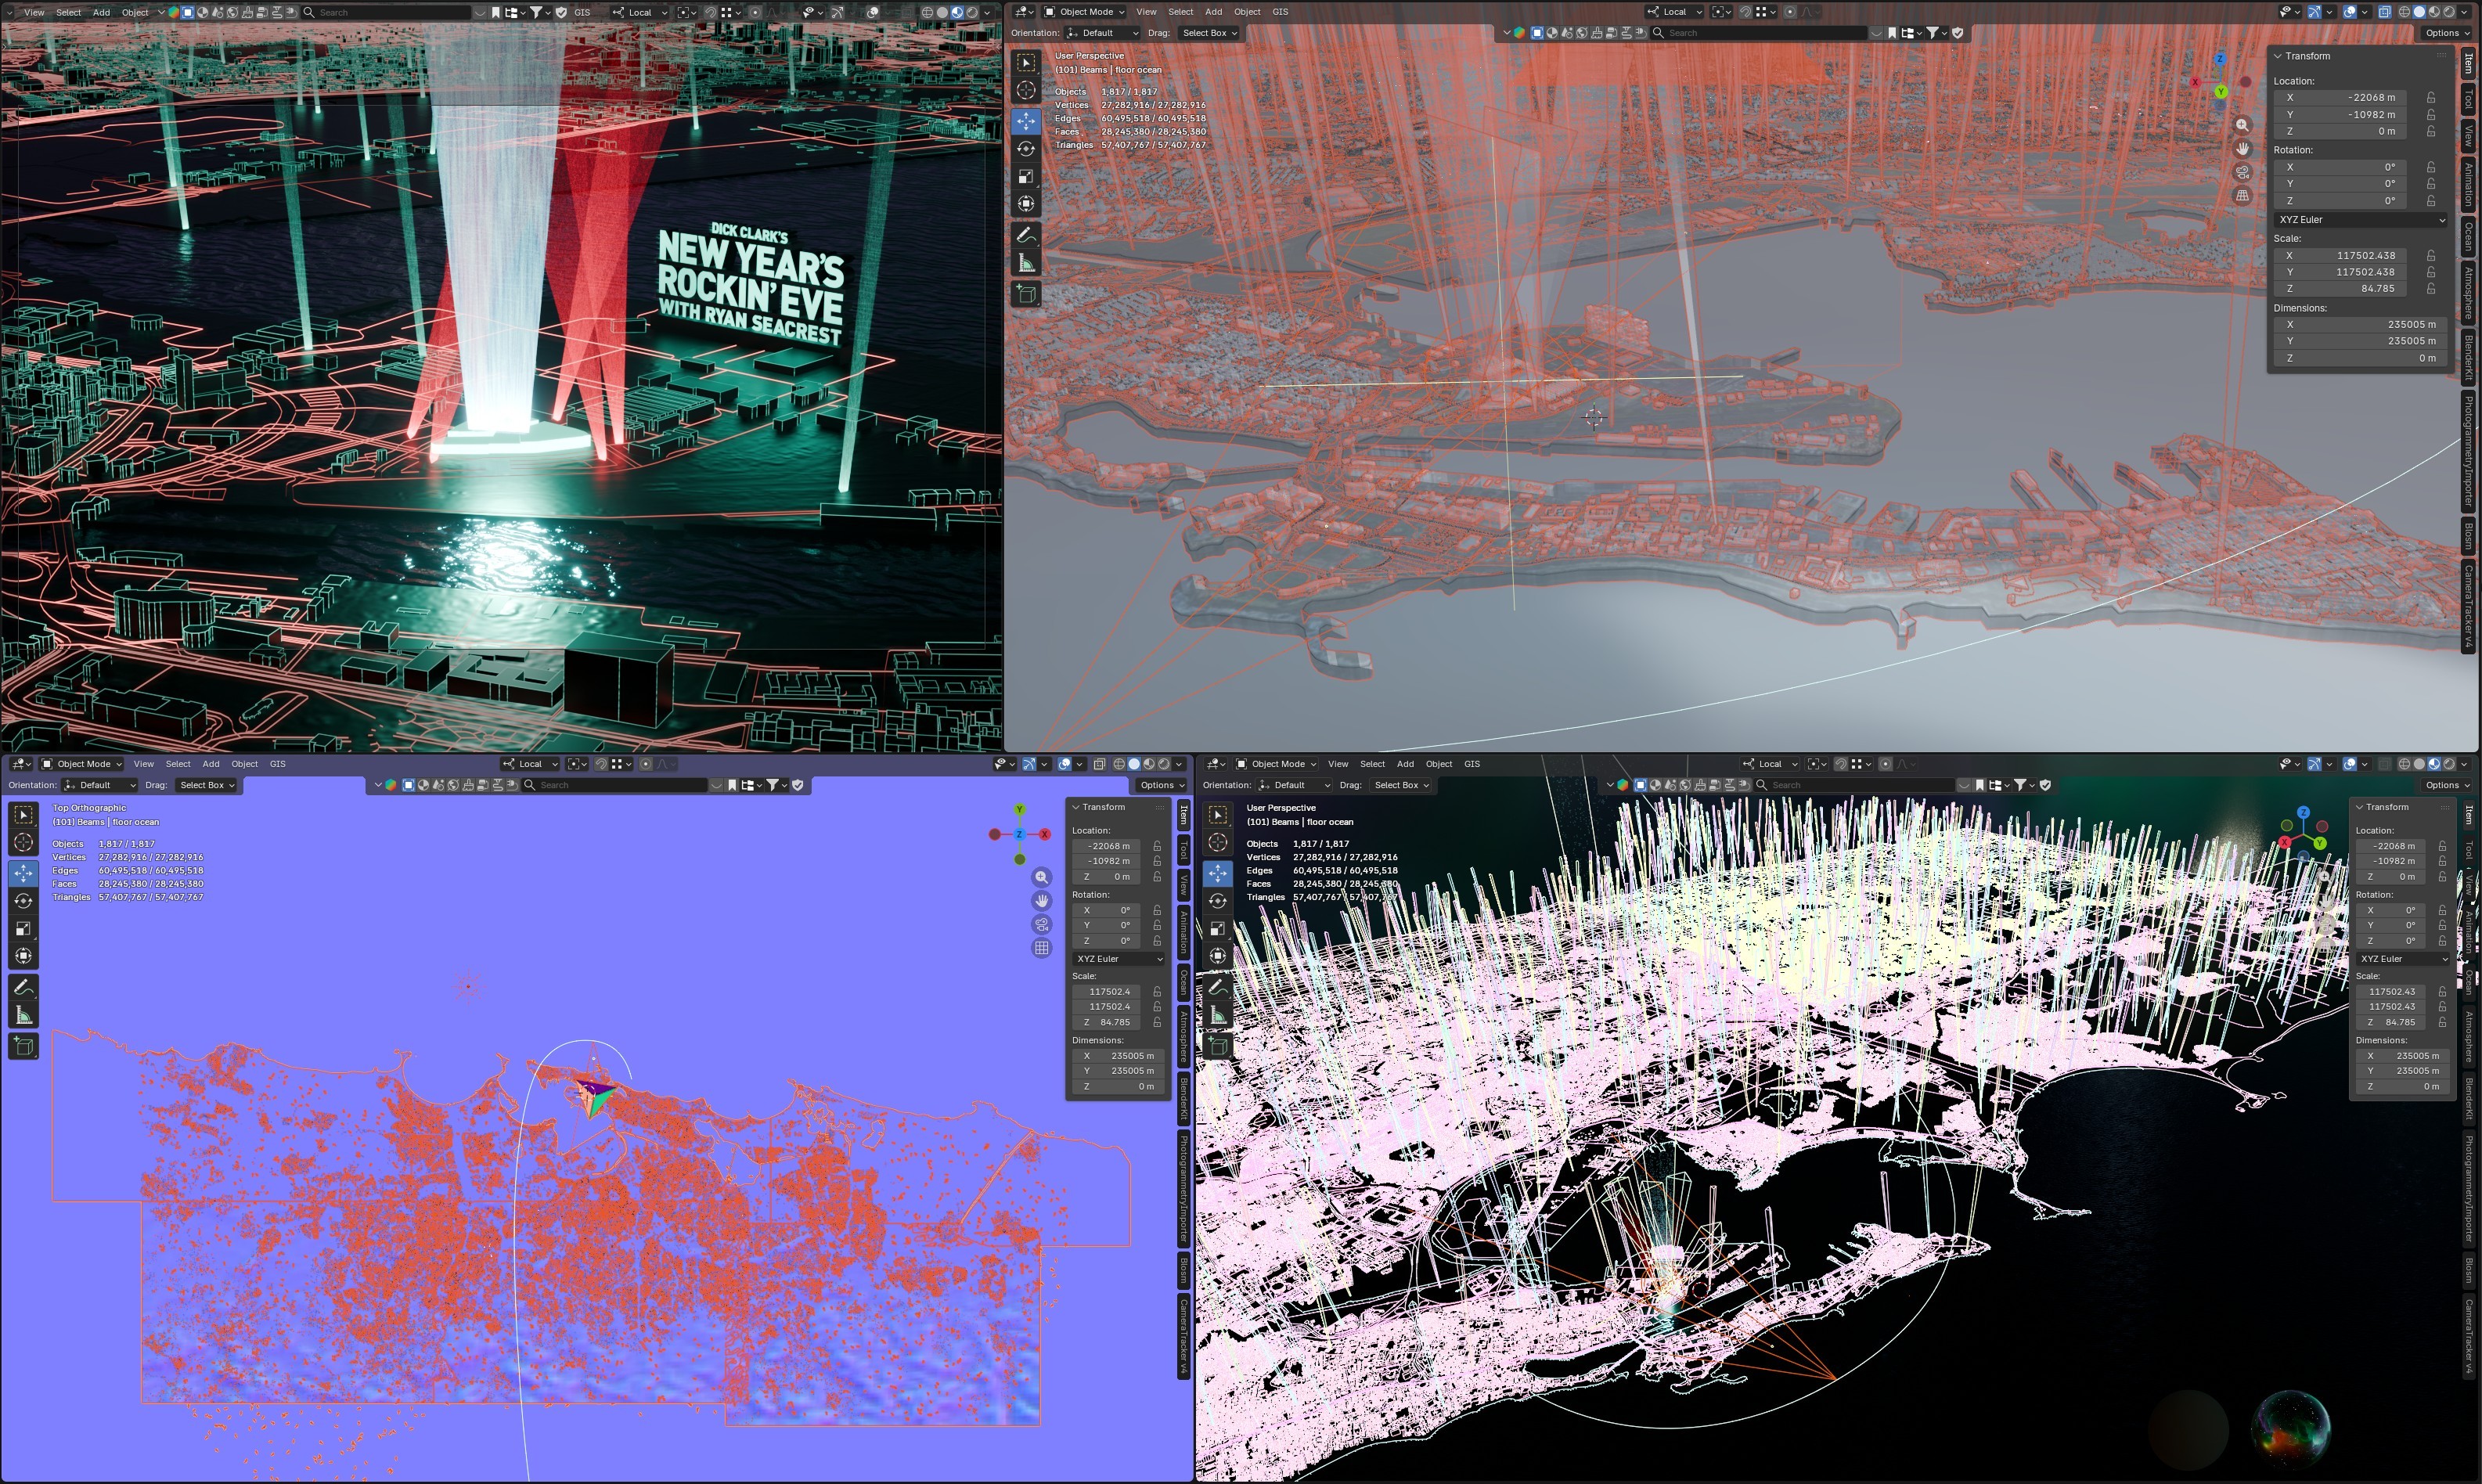Select the Measure tool in bottom-left viewport
The height and width of the screenshot is (1484, 2482).
pyautogui.click(x=24, y=1015)
